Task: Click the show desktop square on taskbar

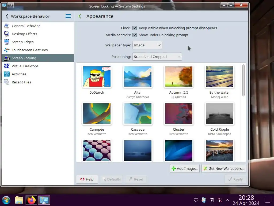Action: (x=268, y=200)
